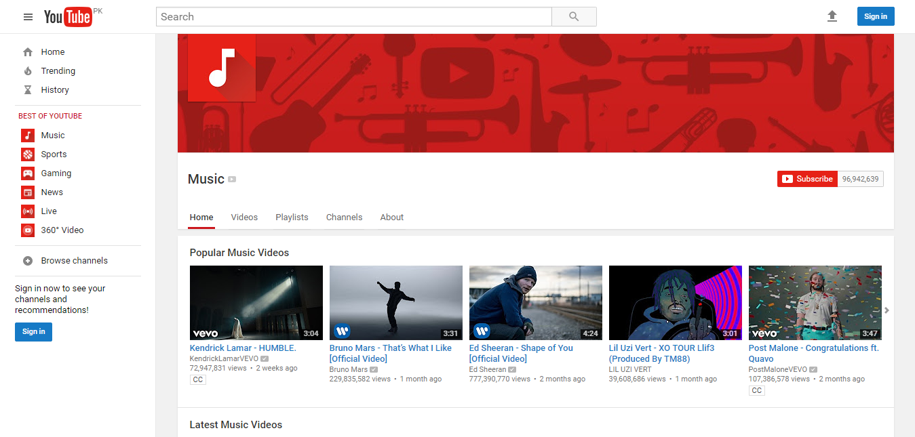Click the News sidebar icon

point(28,192)
